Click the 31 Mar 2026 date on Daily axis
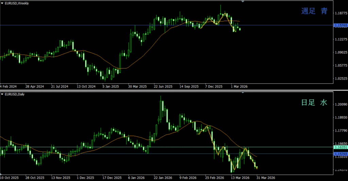 click(x=266, y=177)
